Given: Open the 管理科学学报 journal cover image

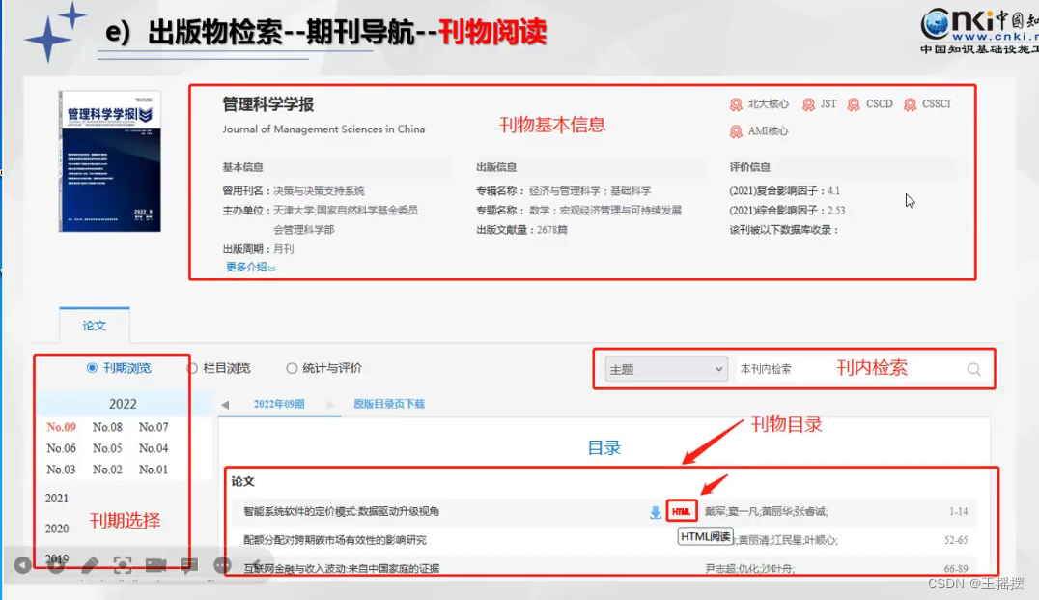Looking at the screenshot, I should [x=110, y=161].
